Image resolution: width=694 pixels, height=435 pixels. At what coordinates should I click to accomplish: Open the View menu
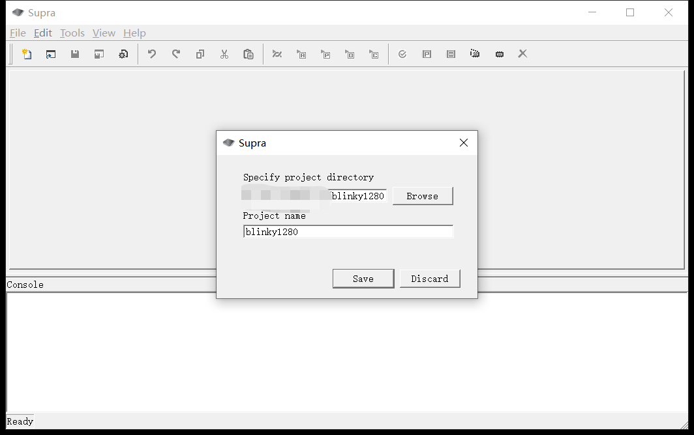click(104, 33)
